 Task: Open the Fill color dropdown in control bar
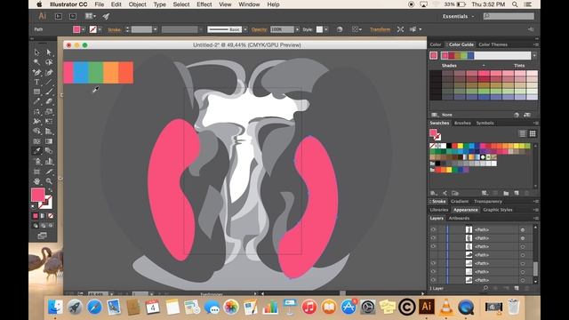[x=84, y=29]
